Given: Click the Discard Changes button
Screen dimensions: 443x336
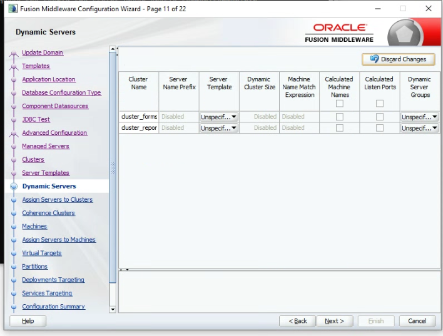Looking at the screenshot, I should coord(399,59).
